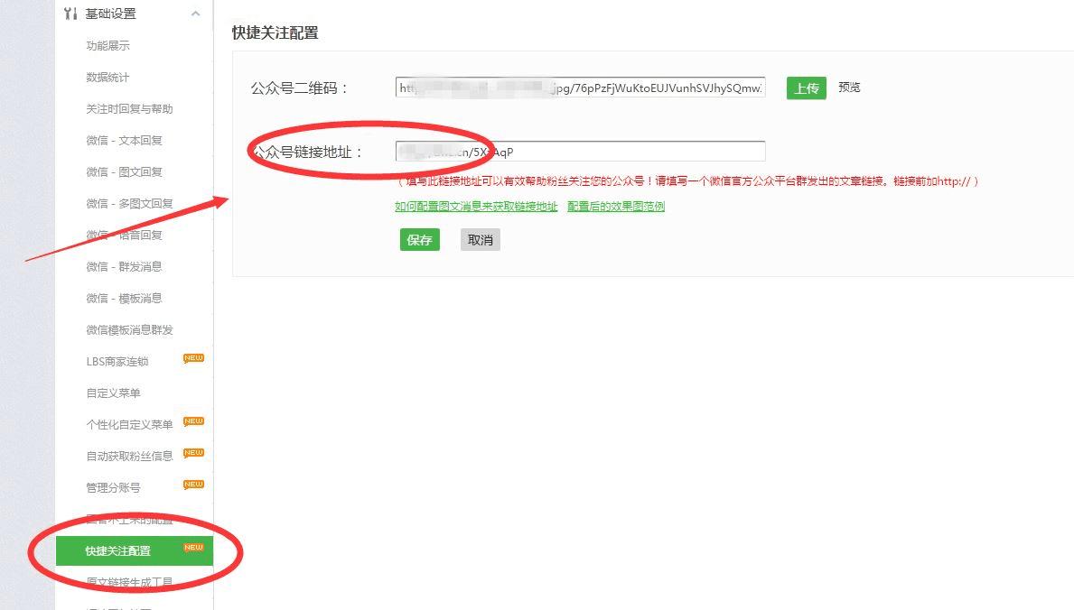Click NEW badge beside 管理分账号
Viewport: 1074px width, 610px height.
tap(194, 484)
